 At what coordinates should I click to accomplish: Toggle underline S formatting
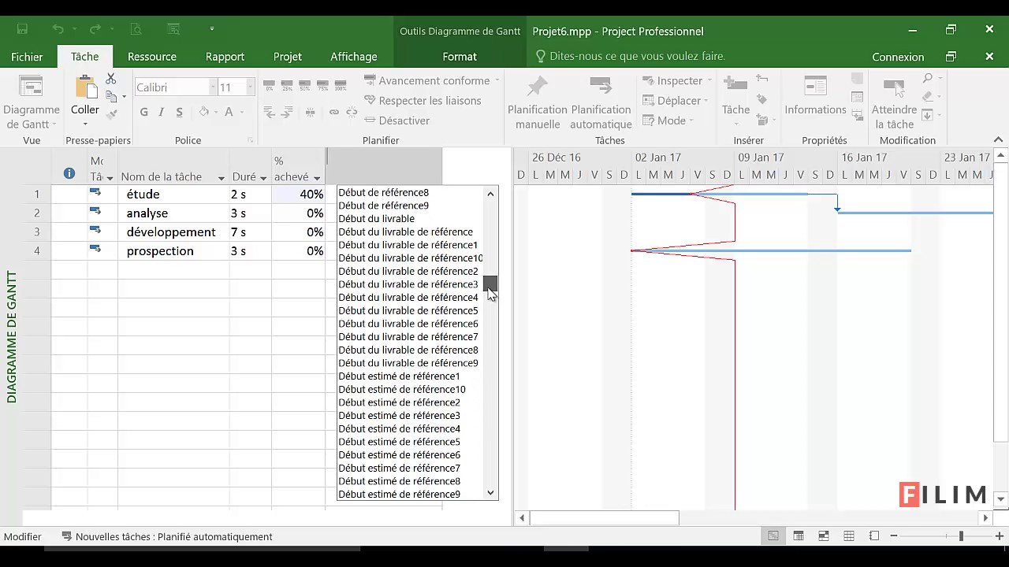[x=180, y=113]
